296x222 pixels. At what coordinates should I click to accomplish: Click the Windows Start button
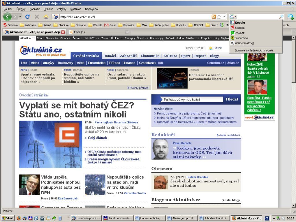pos(8,218)
